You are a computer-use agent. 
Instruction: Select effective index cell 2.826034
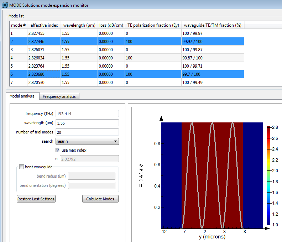(44, 58)
